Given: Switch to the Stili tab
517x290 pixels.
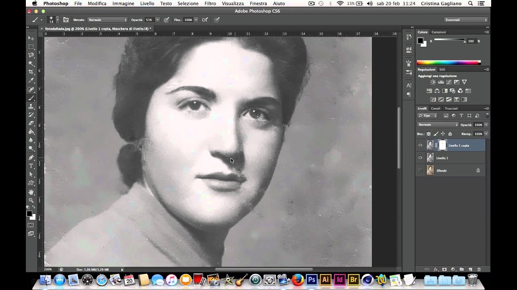Looking at the screenshot, I should click(442, 69).
